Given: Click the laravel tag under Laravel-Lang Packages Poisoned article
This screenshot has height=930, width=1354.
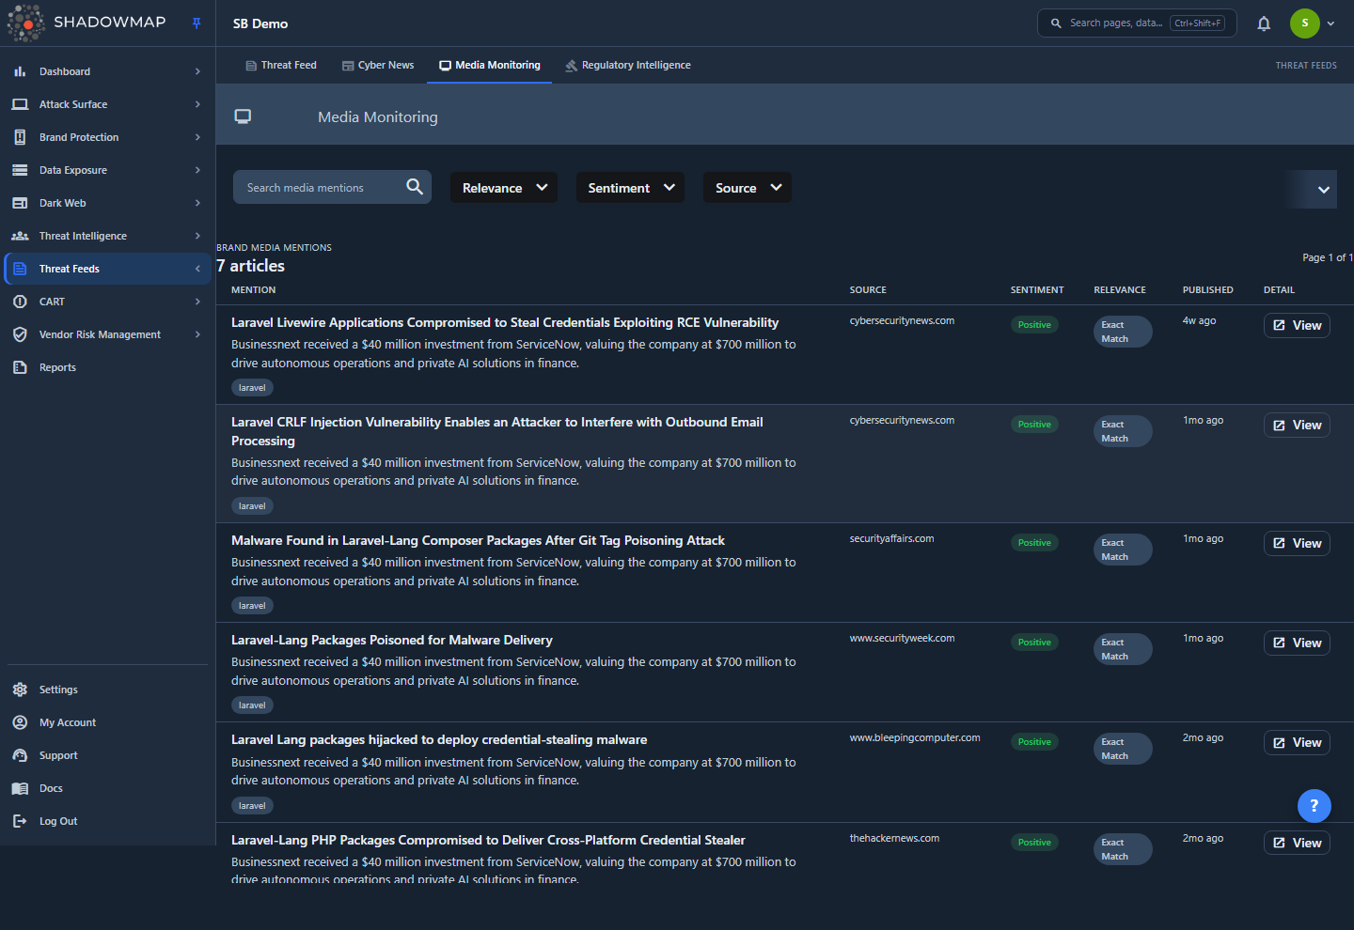Looking at the screenshot, I should click(x=252, y=705).
